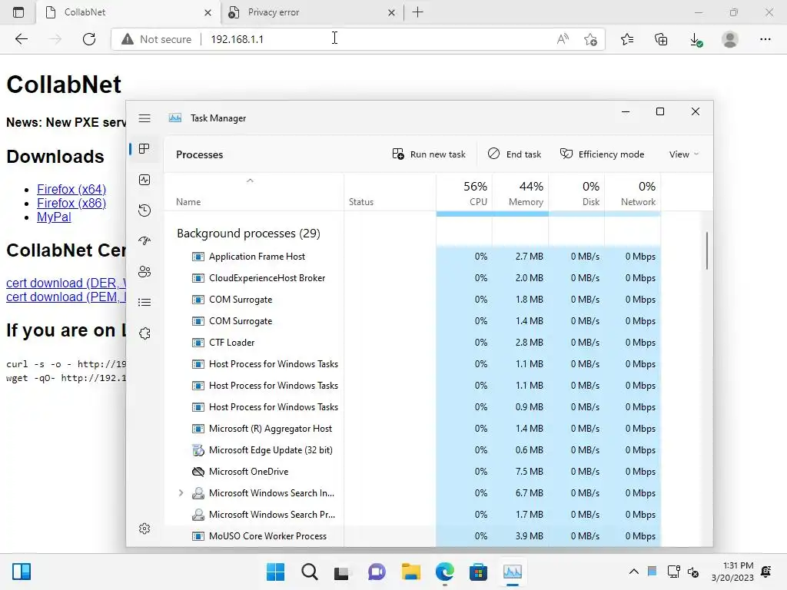Expand Microsoft Windows Search Indexer row
787x590 pixels.
coord(181,493)
